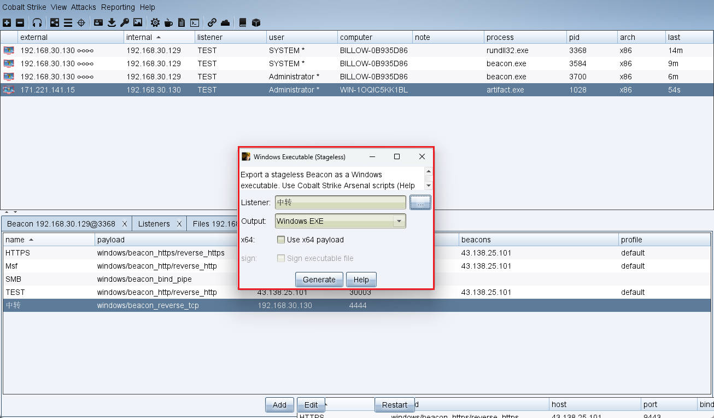The height and width of the screenshot is (418, 714).
Task: Click the Office macro document icon
Action: coord(182,22)
